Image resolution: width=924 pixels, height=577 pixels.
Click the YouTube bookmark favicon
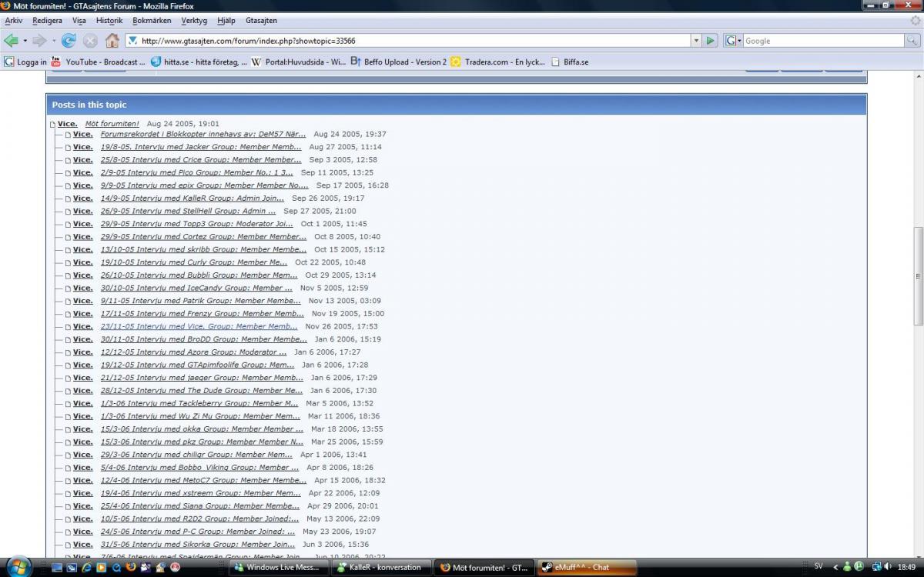pos(56,62)
